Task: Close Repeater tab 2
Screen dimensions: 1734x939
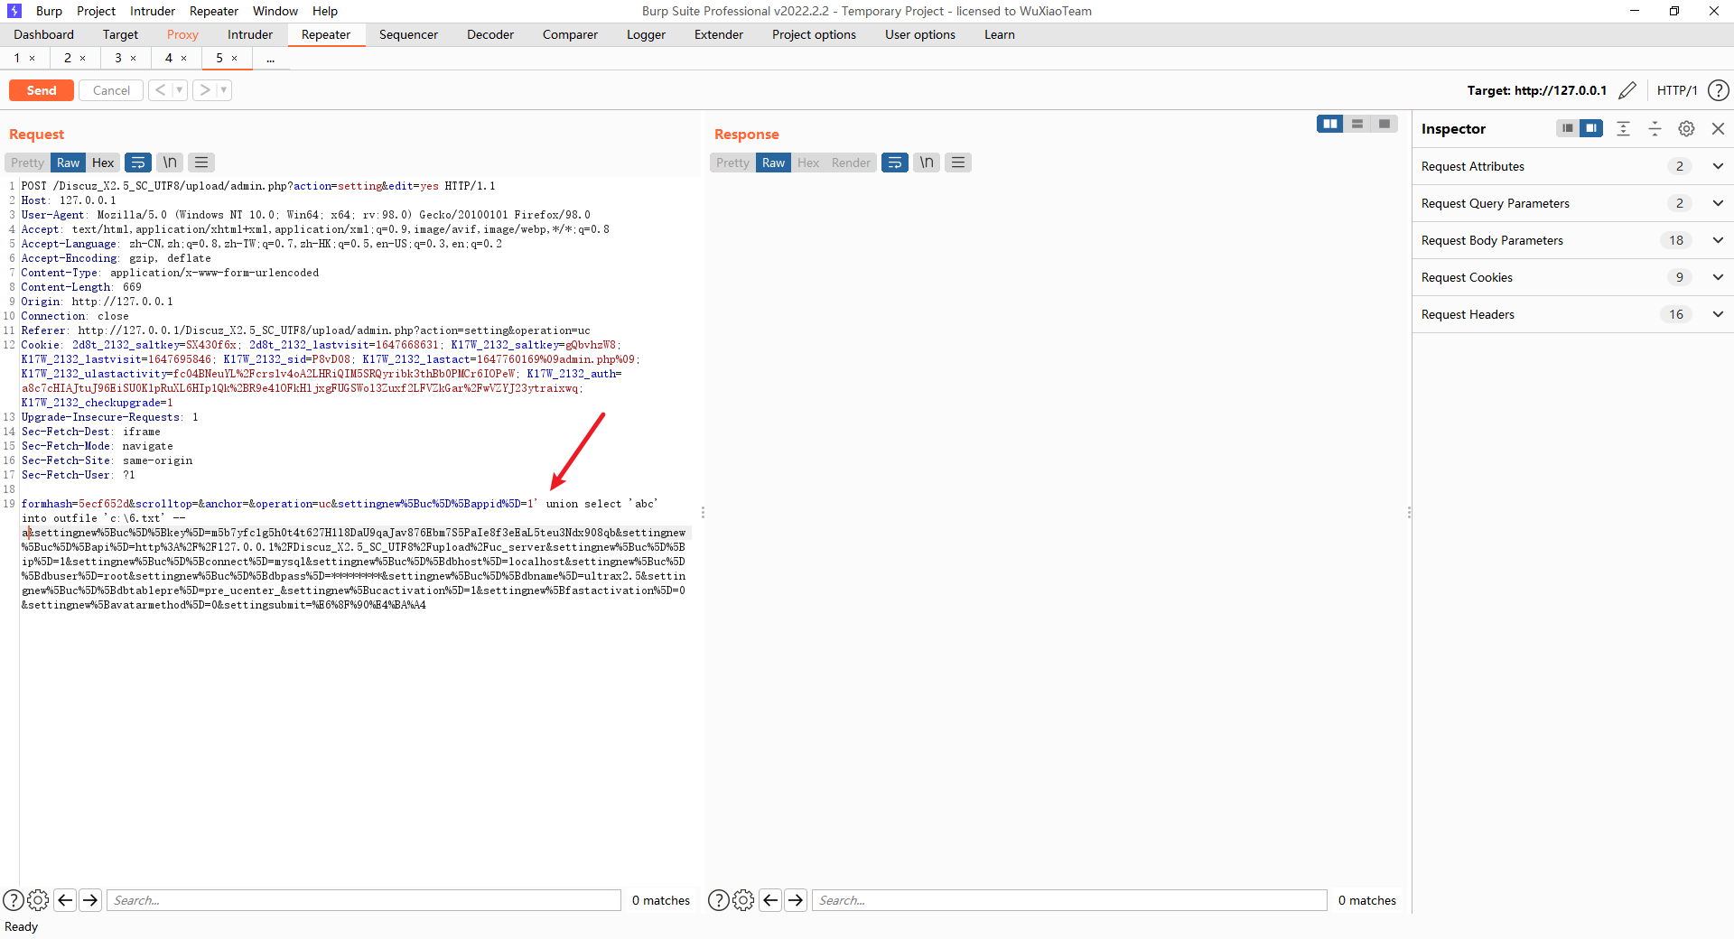Action: pos(83,58)
